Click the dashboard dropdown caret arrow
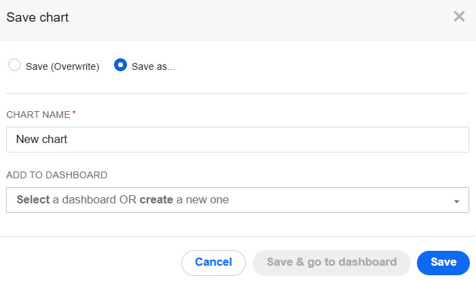 (456, 201)
